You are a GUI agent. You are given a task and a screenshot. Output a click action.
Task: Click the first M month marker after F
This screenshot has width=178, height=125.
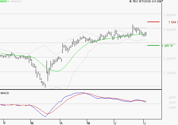[32, 123]
